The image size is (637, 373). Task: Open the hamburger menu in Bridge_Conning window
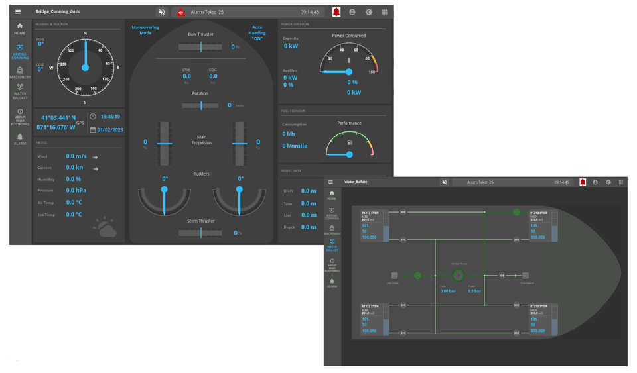pos(18,12)
